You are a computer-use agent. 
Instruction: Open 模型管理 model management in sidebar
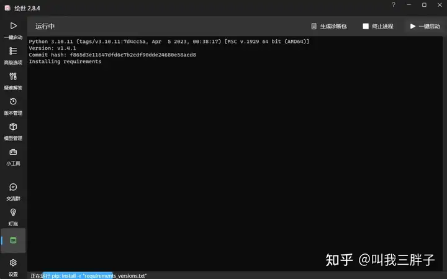[13, 132]
